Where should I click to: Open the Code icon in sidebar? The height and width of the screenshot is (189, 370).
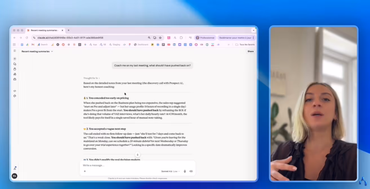[x=15, y=91]
